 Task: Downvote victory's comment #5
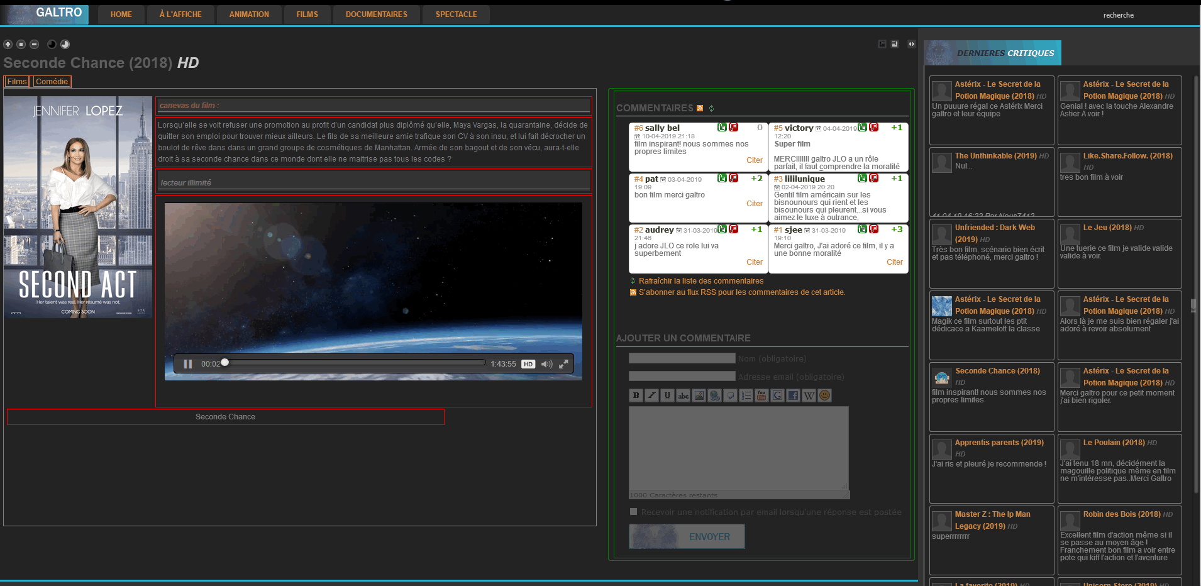coord(873,127)
